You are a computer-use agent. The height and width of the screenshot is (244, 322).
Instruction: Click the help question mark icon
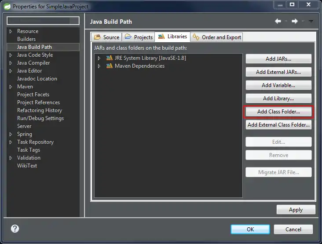tap(15, 229)
